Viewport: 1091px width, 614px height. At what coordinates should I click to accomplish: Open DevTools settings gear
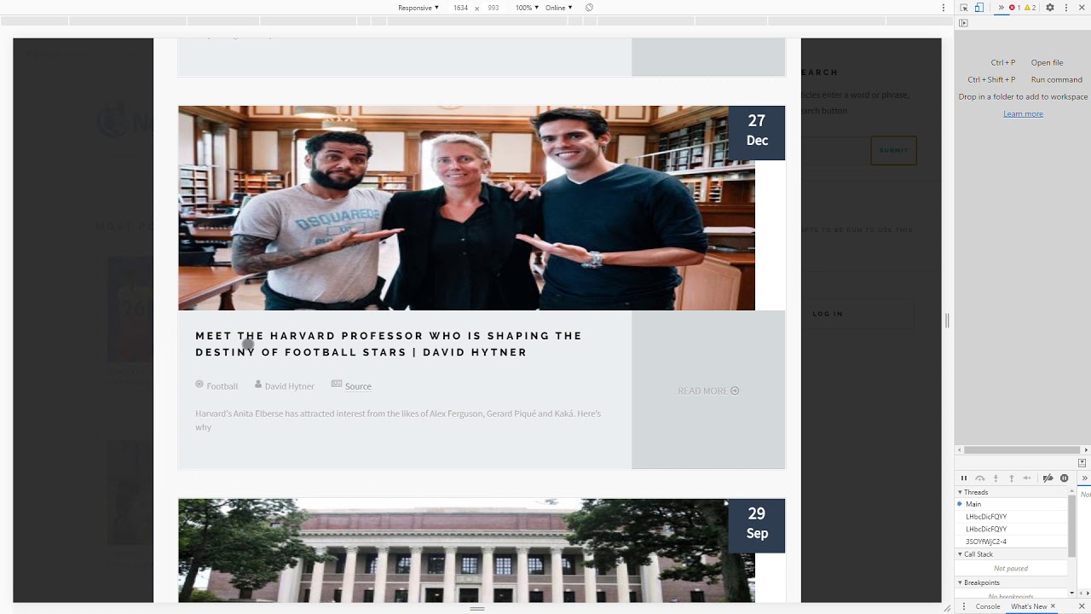click(x=1050, y=8)
